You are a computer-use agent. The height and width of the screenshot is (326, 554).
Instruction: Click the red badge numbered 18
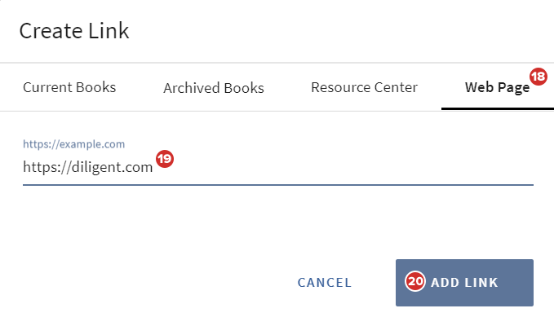click(538, 77)
